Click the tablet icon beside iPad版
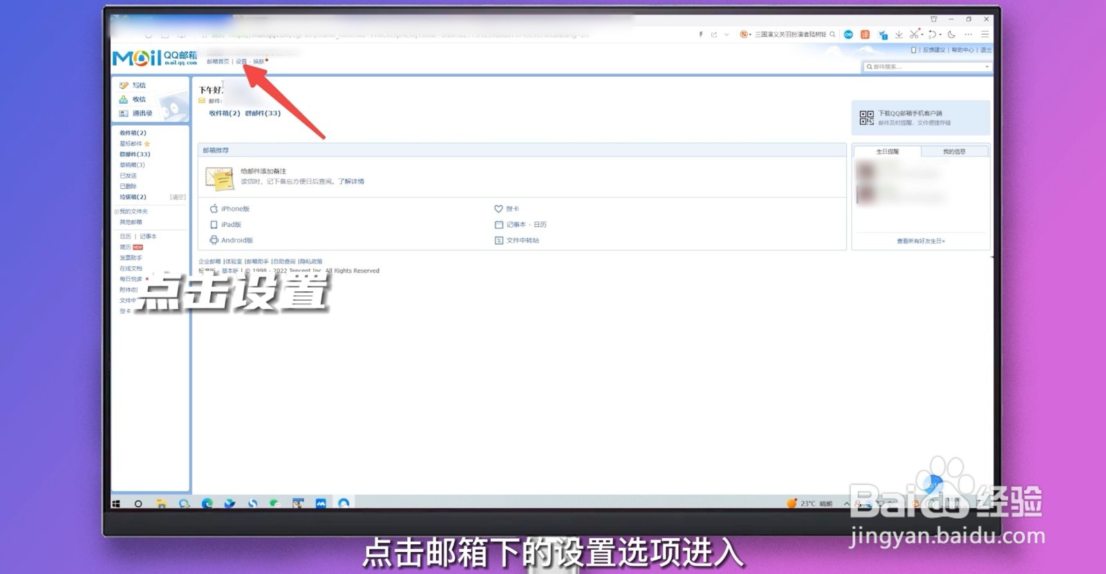The width and height of the screenshot is (1106, 574). 214,225
